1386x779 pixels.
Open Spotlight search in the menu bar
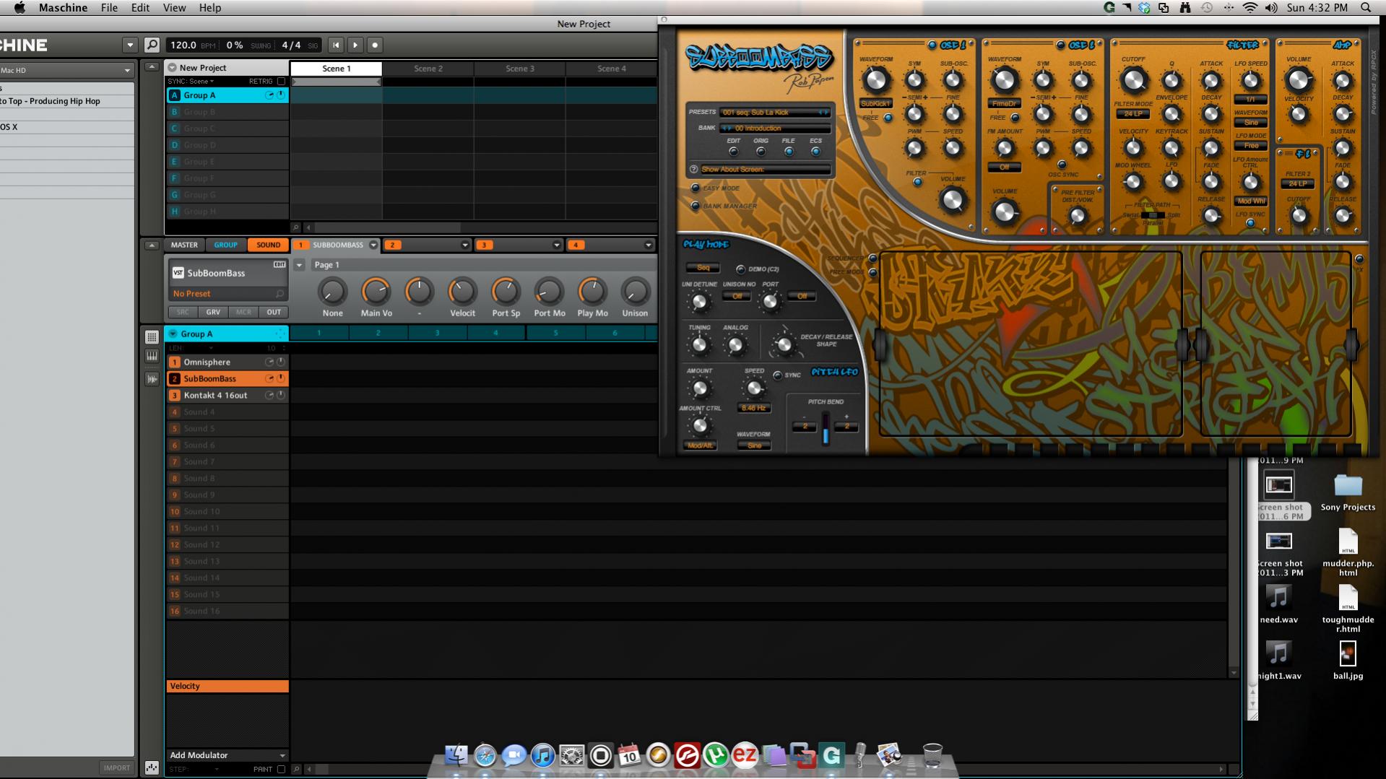click(x=1366, y=8)
